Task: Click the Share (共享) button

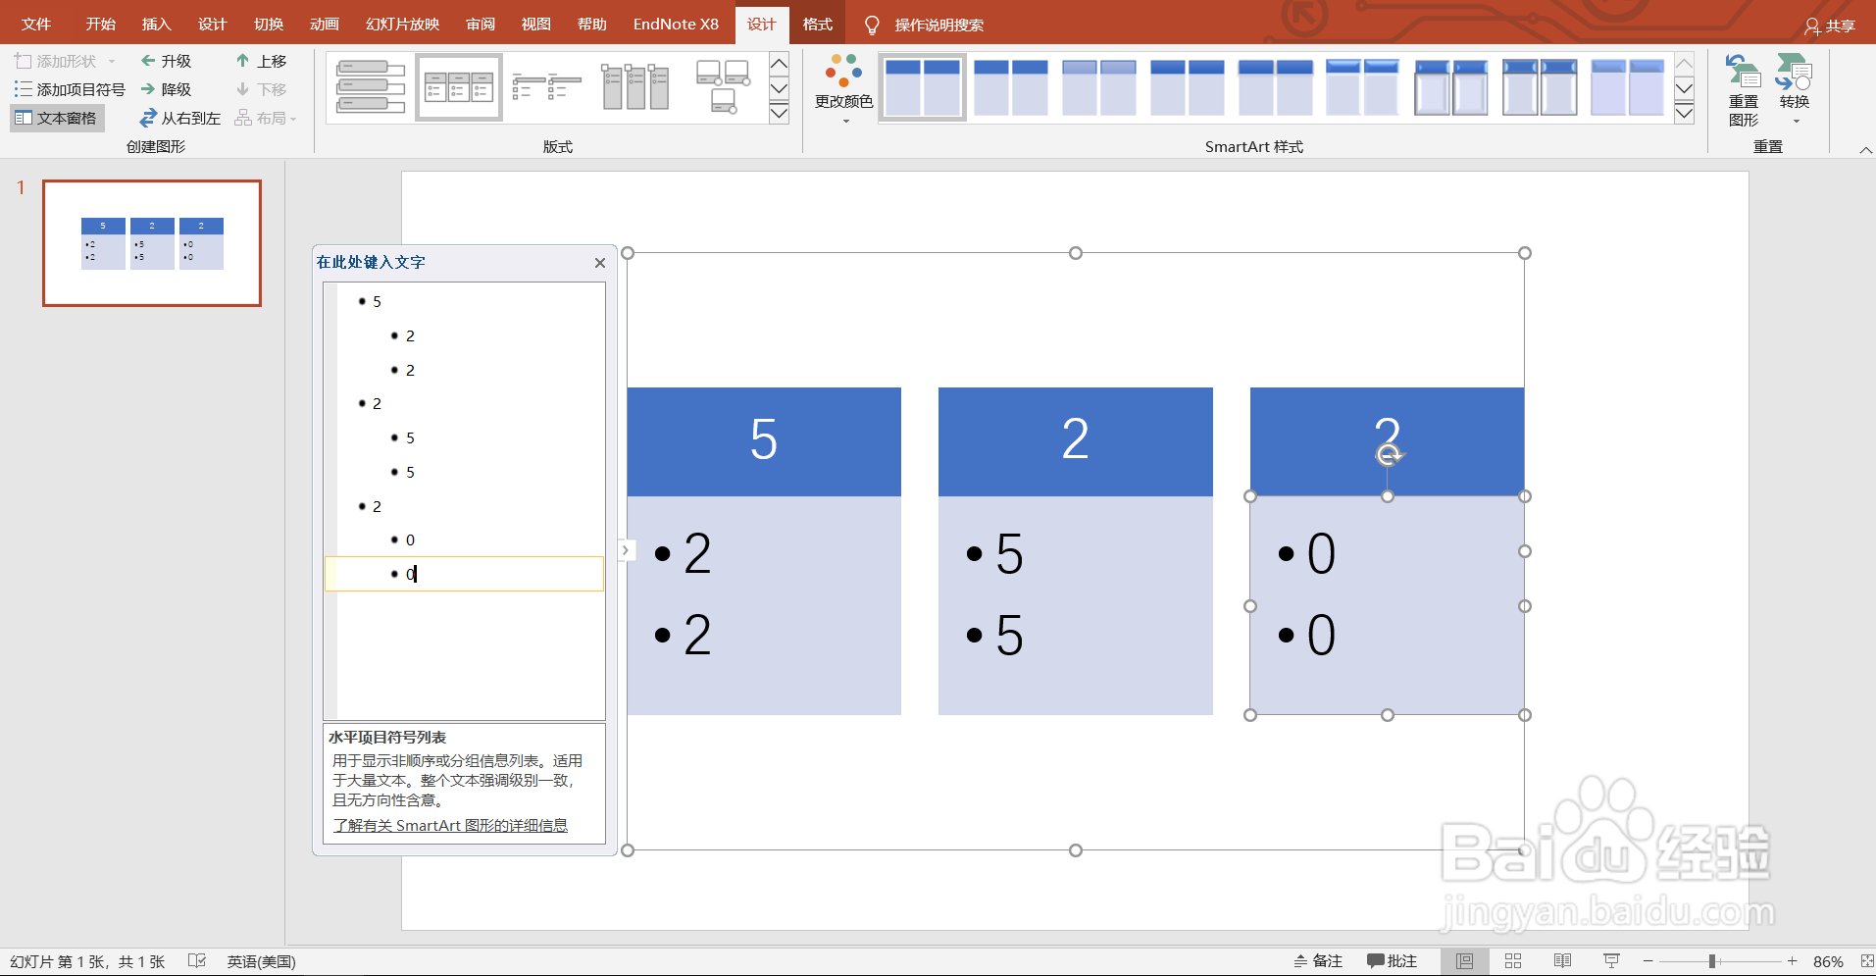Action: click(1830, 26)
